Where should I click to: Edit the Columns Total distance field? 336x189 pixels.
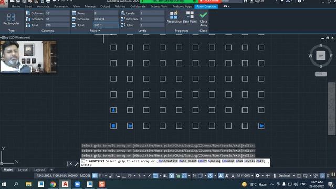(x=57, y=25)
